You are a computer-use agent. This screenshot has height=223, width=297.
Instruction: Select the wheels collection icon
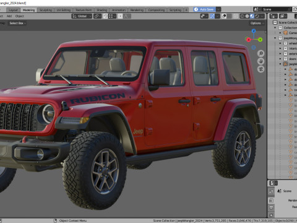[x=285, y=43]
